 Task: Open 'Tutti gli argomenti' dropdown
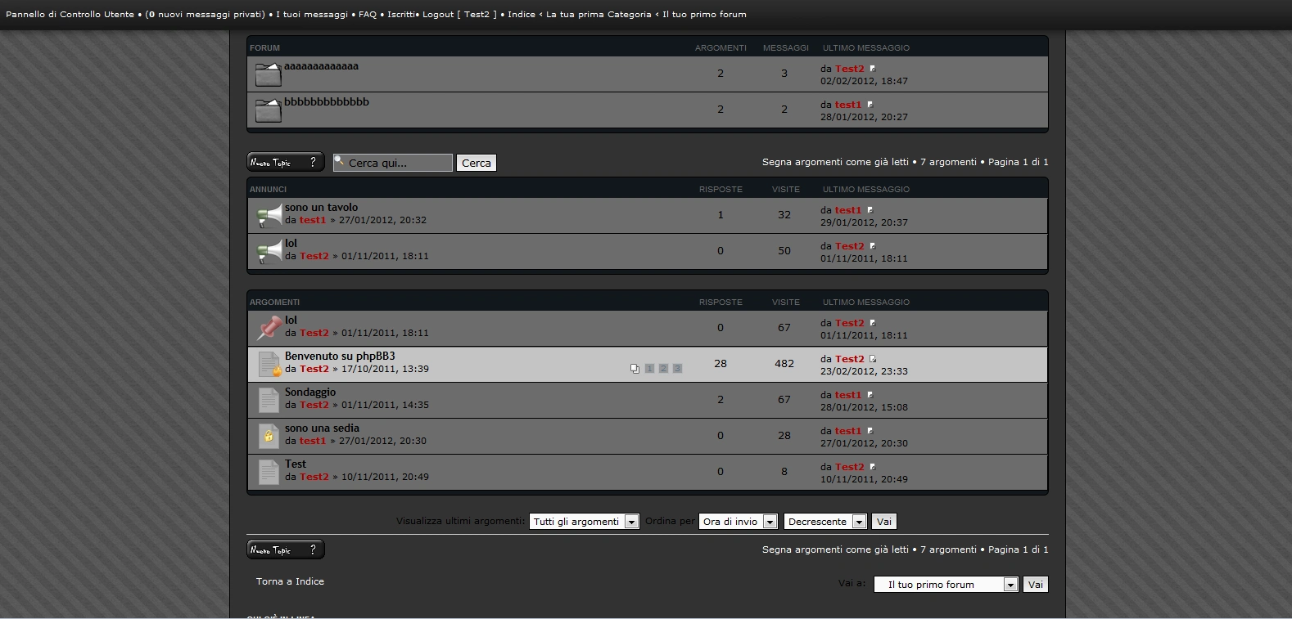pos(585,522)
